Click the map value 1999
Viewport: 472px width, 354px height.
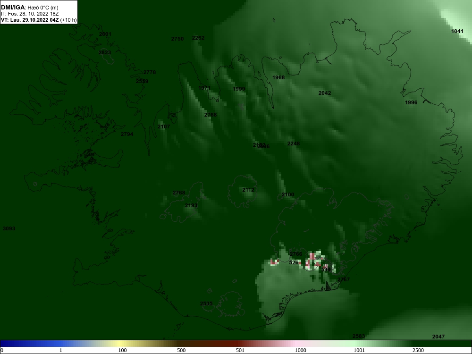(239, 89)
